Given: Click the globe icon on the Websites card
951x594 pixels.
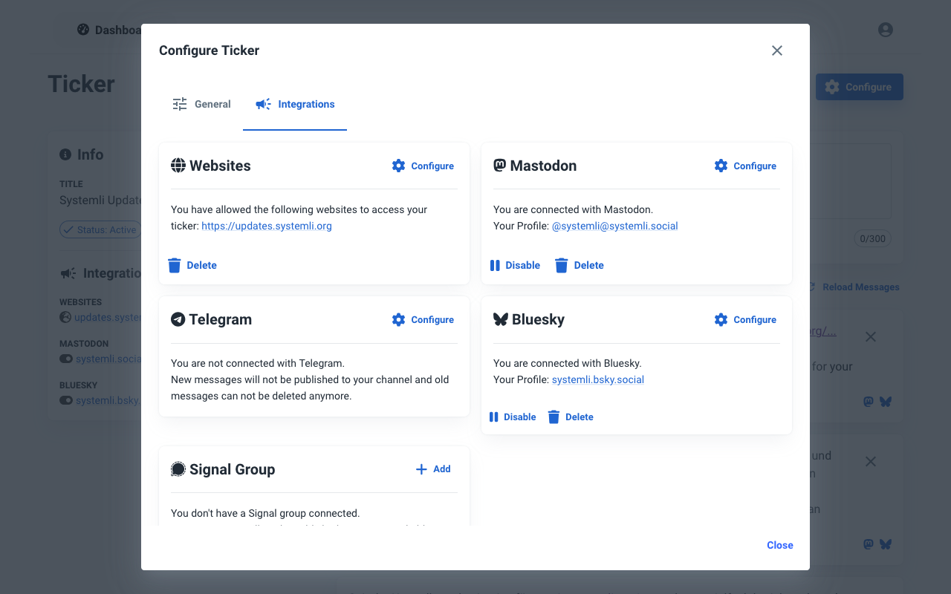Looking at the screenshot, I should coord(178,166).
